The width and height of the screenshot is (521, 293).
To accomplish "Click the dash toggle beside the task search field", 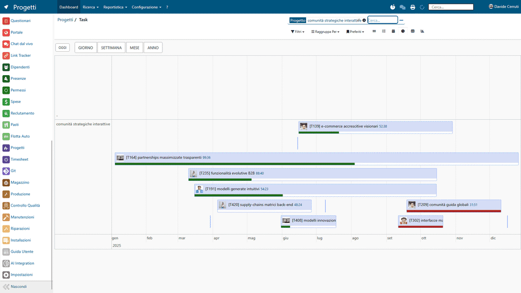I will (x=401, y=20).
